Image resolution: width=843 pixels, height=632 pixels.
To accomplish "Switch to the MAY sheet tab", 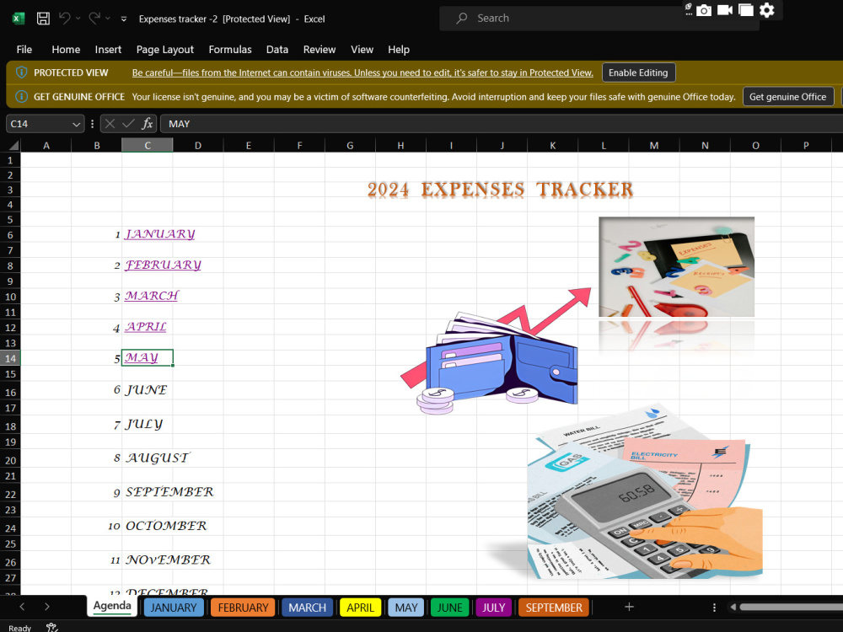I will [x=406, y=608].
